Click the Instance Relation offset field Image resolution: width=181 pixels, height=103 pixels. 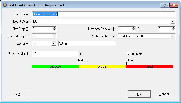pos(165,29)
